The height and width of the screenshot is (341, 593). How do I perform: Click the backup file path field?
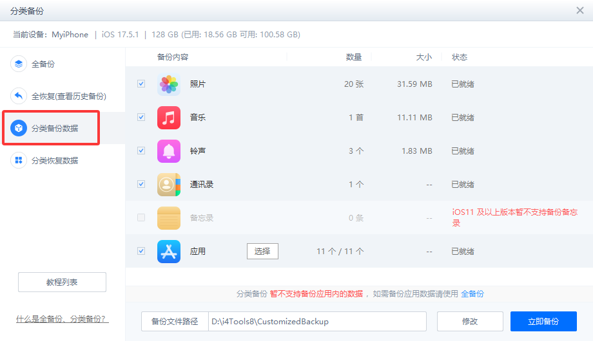pyautogui.click(x=317, y=321)
